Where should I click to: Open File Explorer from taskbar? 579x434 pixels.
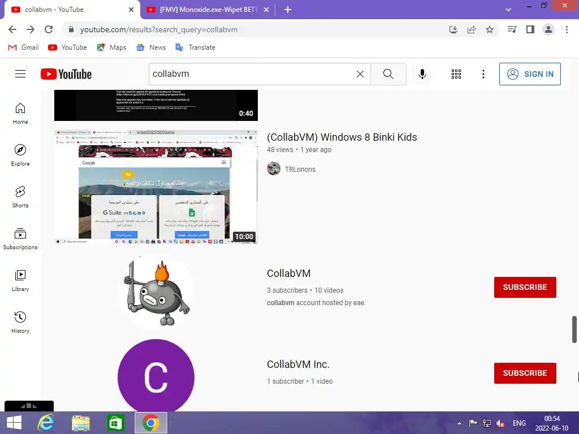[x=81, y=423]
